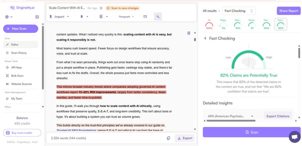The image size is (302, 146).
Task: Click the Originality.ai logo
Action: click(x=22, y=8)
